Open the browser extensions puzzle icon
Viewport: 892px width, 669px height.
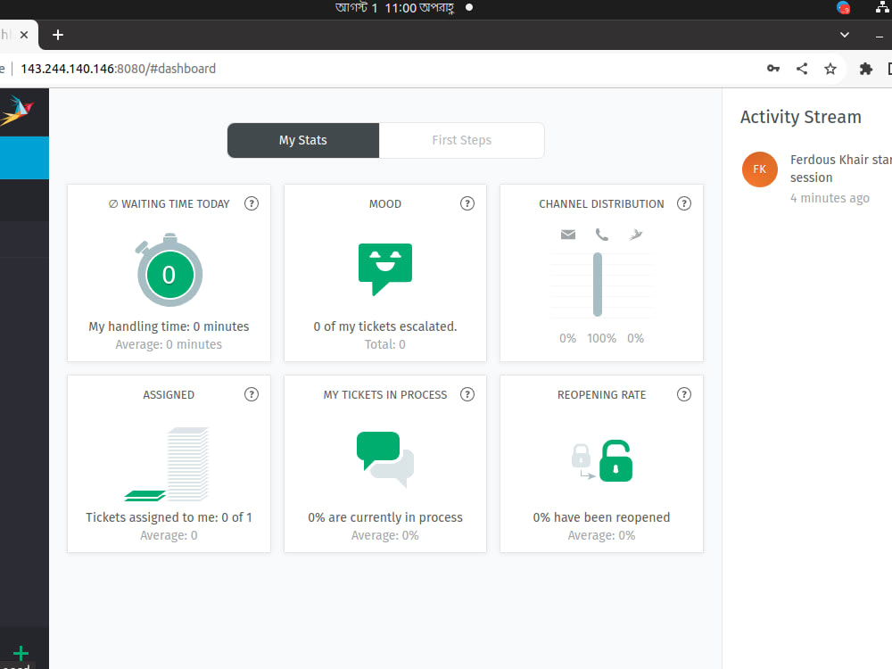point(865,68)
